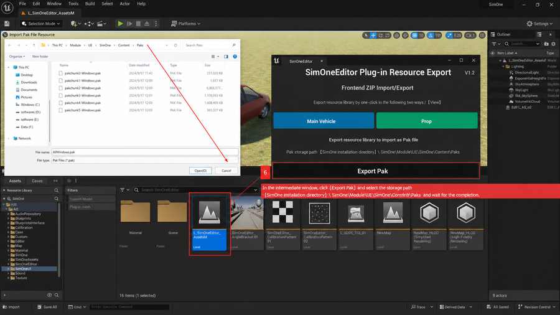This screenshot has height=315, width=560.
Task: Open play options three-dot menu
Action: point(156,24)
